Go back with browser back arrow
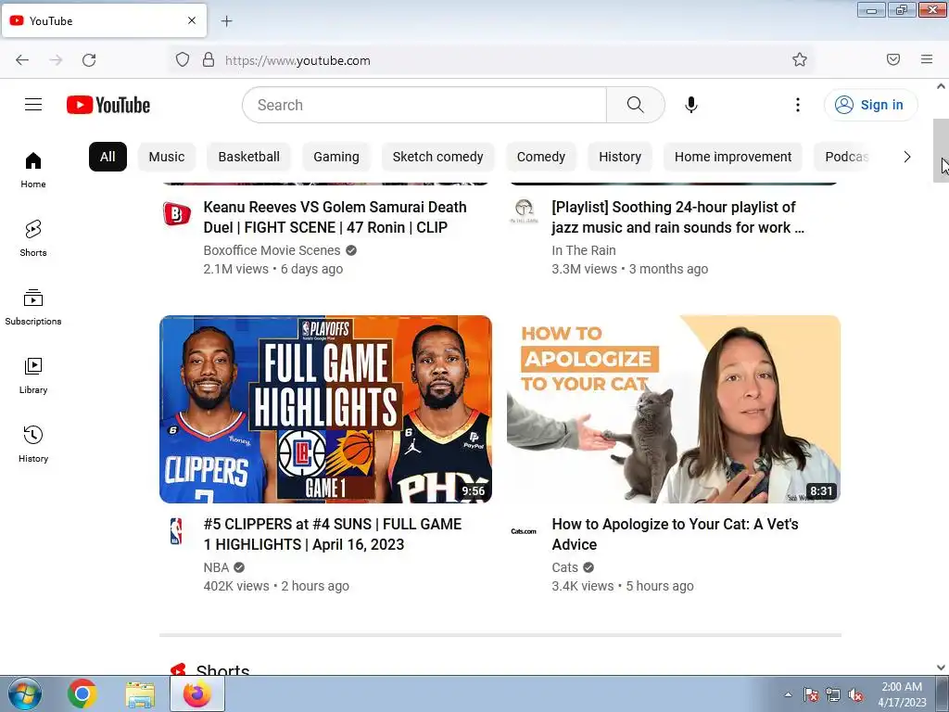Image resolution: width=949 pixels, height=712 pixels. coord(22,60)
